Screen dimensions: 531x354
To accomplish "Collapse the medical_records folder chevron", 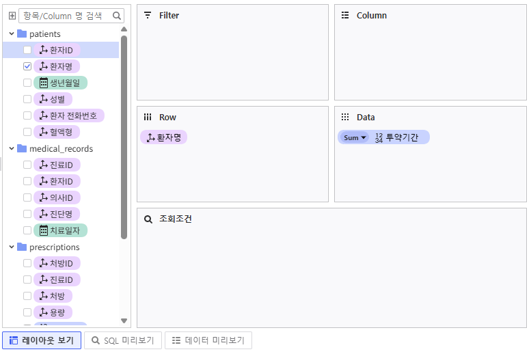I will coord(12,148).
